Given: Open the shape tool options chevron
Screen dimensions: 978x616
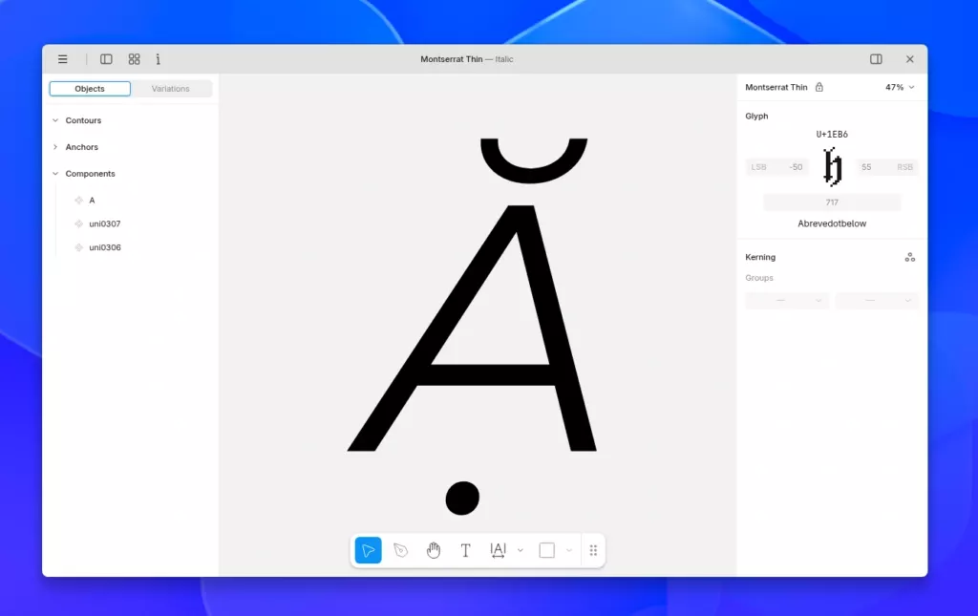Looking at the screenshot, I should tap(569, 550).
